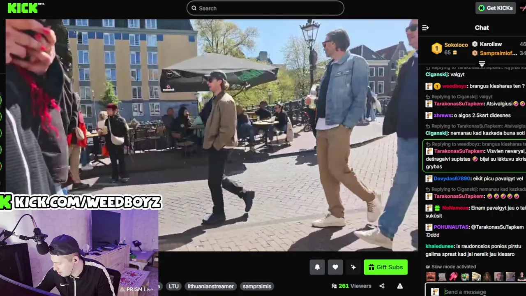Open Sokoloco's top gifter entry
526x296 pixels.
click(x=450, y=49)
